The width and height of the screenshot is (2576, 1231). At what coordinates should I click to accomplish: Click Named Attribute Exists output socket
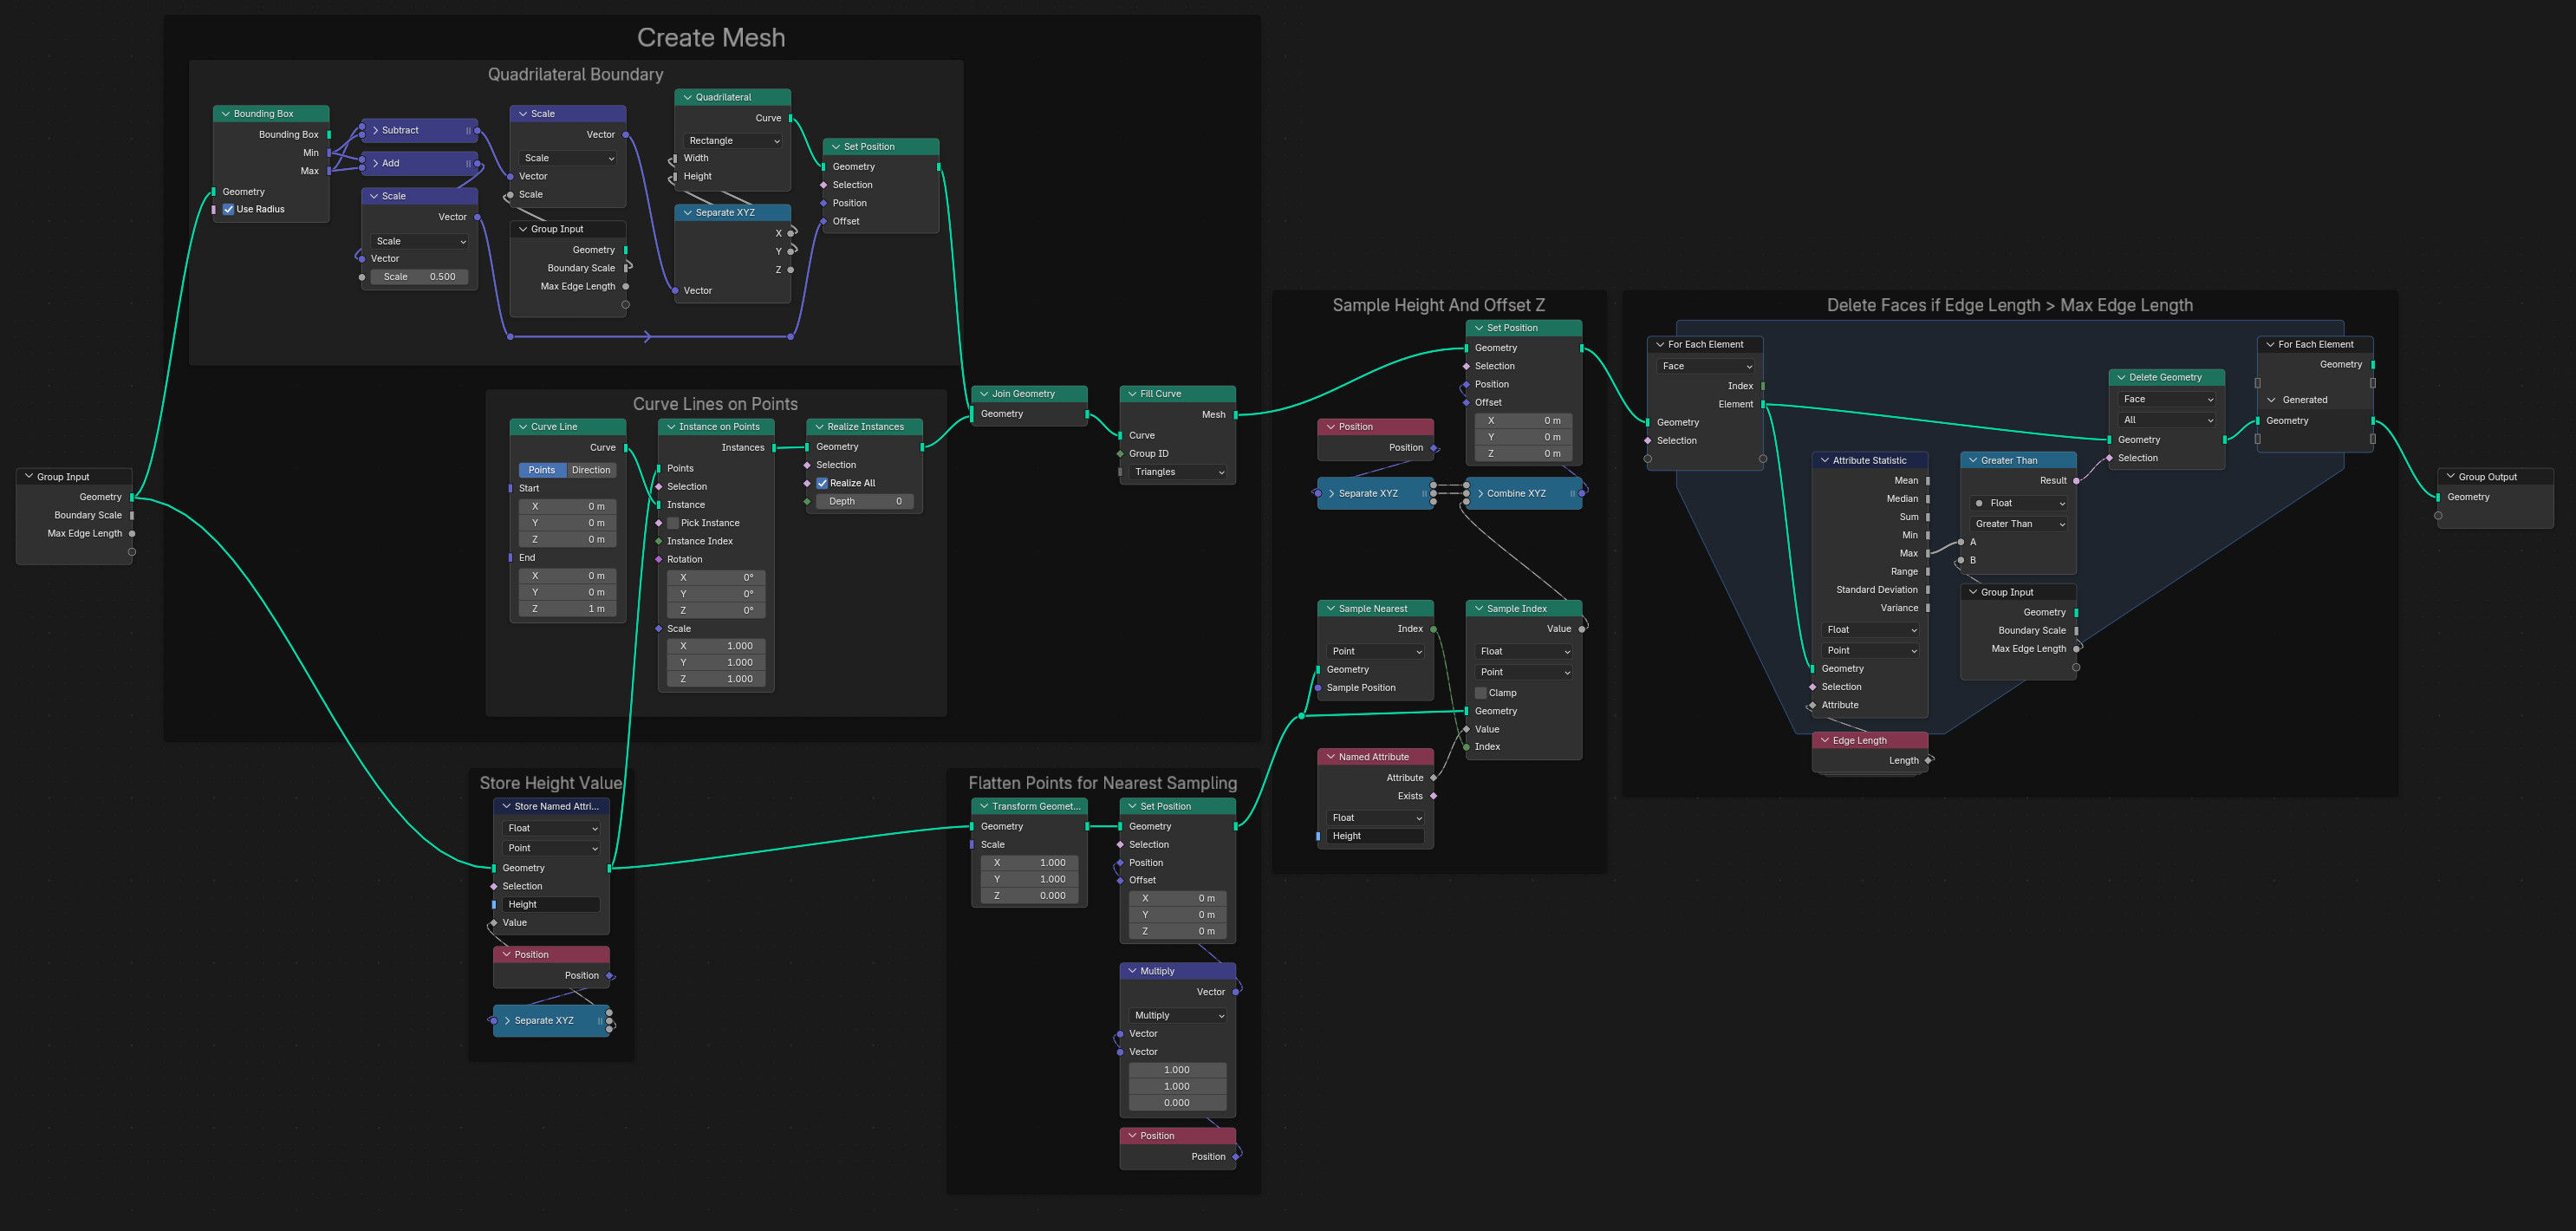(x=1433, y=796)
